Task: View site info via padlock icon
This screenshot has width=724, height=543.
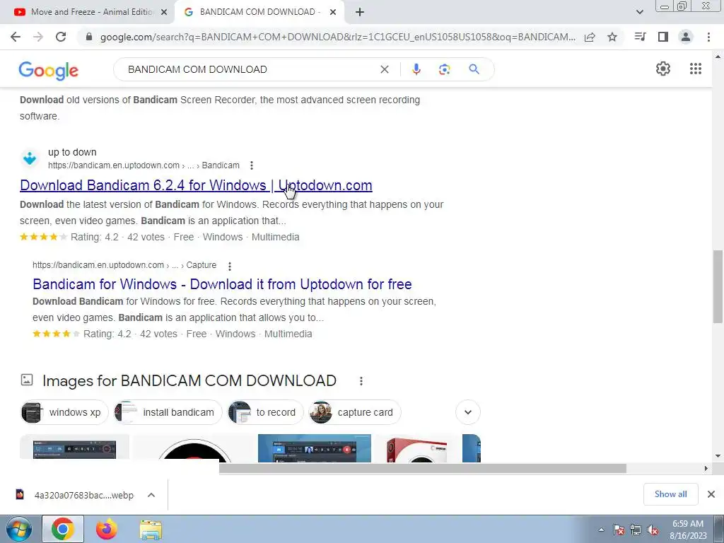Action: pos(89,37)
